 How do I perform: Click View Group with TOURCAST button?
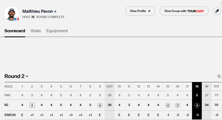[184, 11]
